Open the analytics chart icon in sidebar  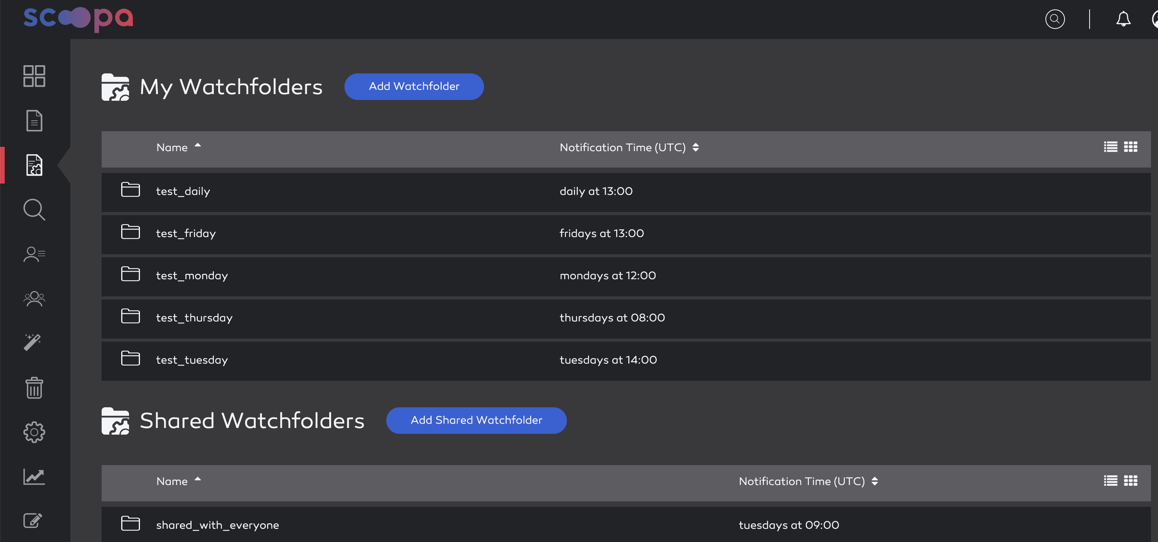point(34,476)
